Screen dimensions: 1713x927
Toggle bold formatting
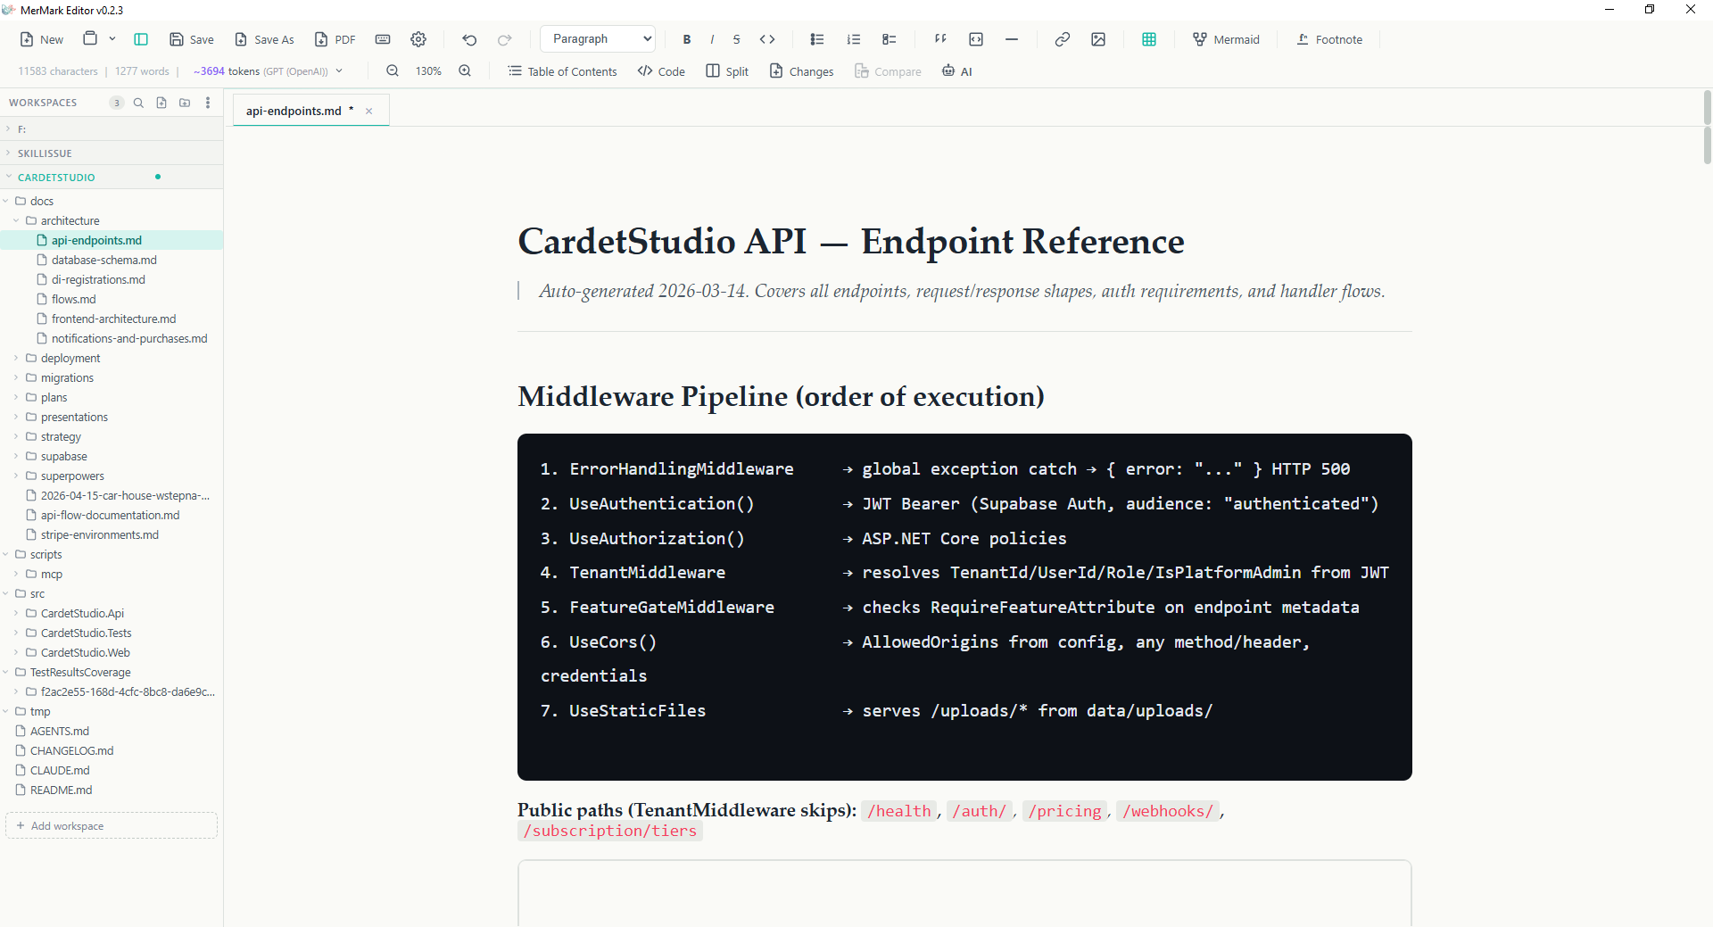(x=687, y=39)
